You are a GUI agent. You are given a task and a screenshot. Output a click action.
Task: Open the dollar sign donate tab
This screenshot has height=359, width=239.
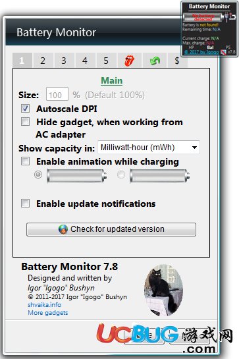pyautogui.click(x=177, y=61)
